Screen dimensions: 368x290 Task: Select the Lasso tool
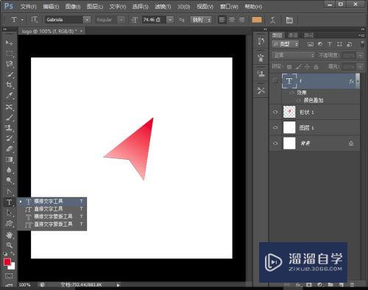click(9, 64)
